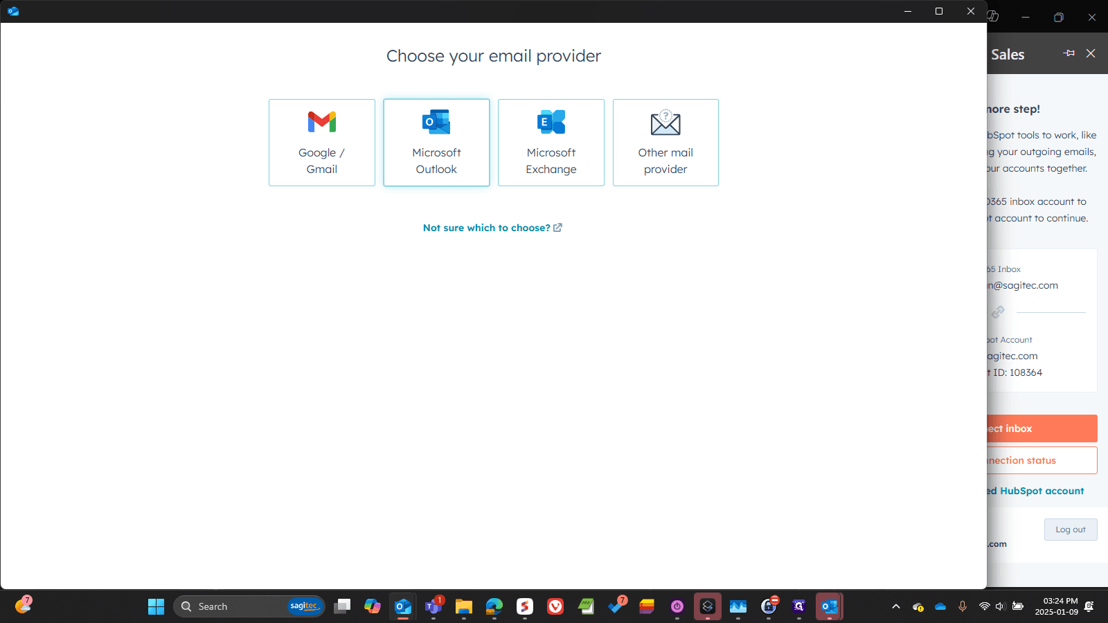Screen dimensions: 1108x623
Task: Open the red and yellow stacked app icon
Action: pyautogui.click(x=647, y=606)
